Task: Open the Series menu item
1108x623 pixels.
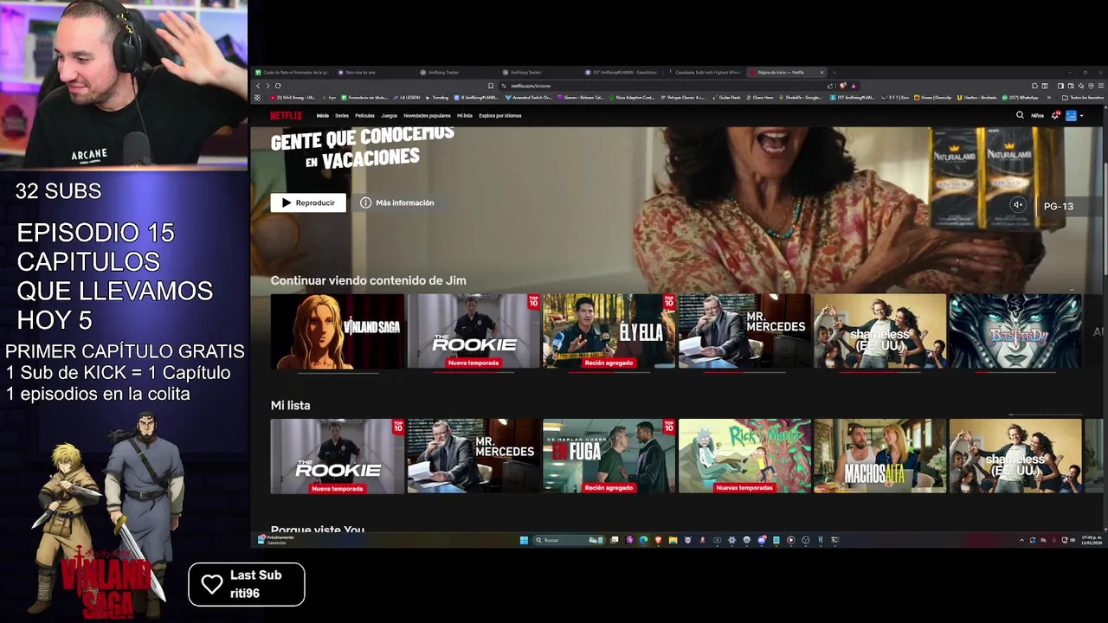Action: pyautogui.click(x=342, y=115)
